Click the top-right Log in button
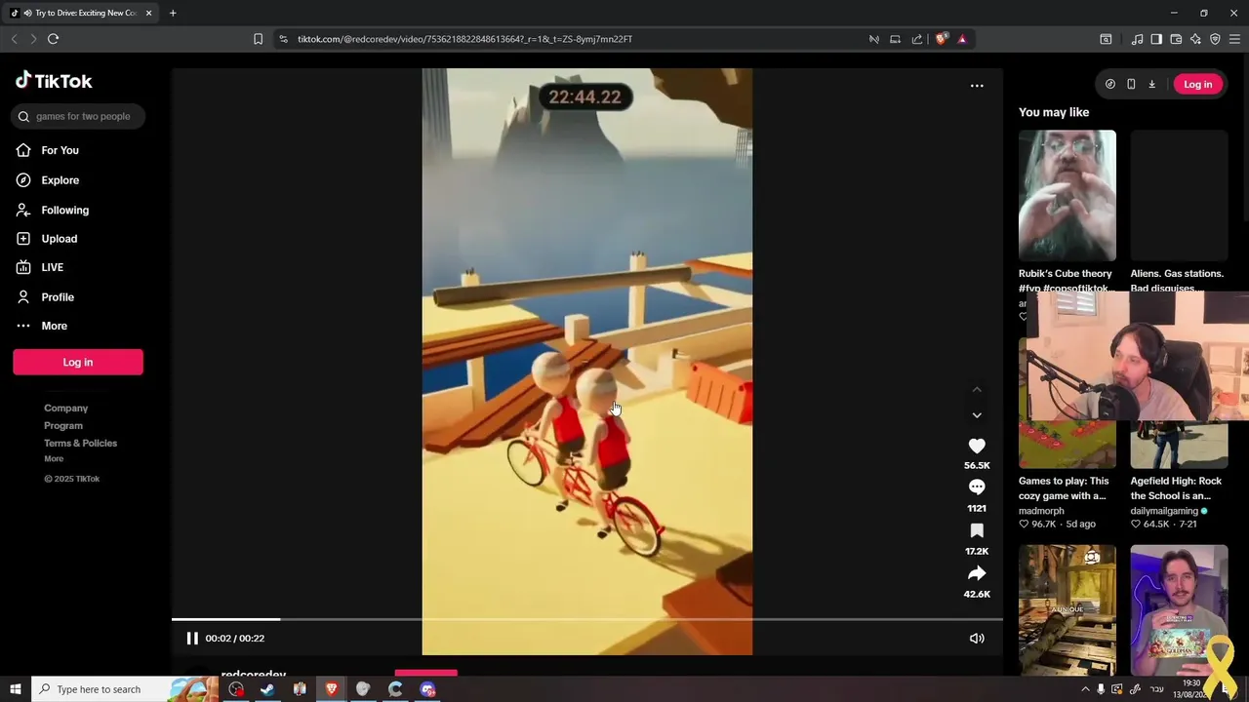 point(1197,85)
